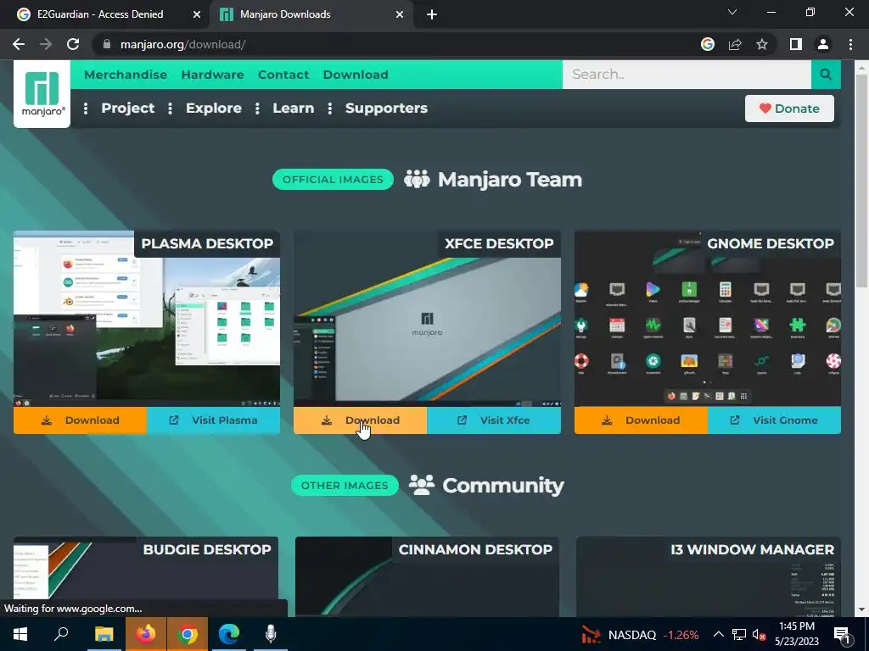Close the Manjaro Downloads tab
The width and height of the screenshot is (869, 651).
[400, 14]
